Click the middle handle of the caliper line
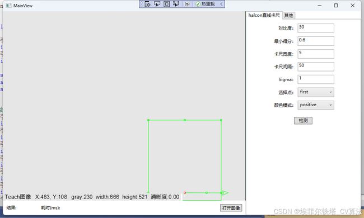Viewport: 364px width, 218px height. [207, 193]
